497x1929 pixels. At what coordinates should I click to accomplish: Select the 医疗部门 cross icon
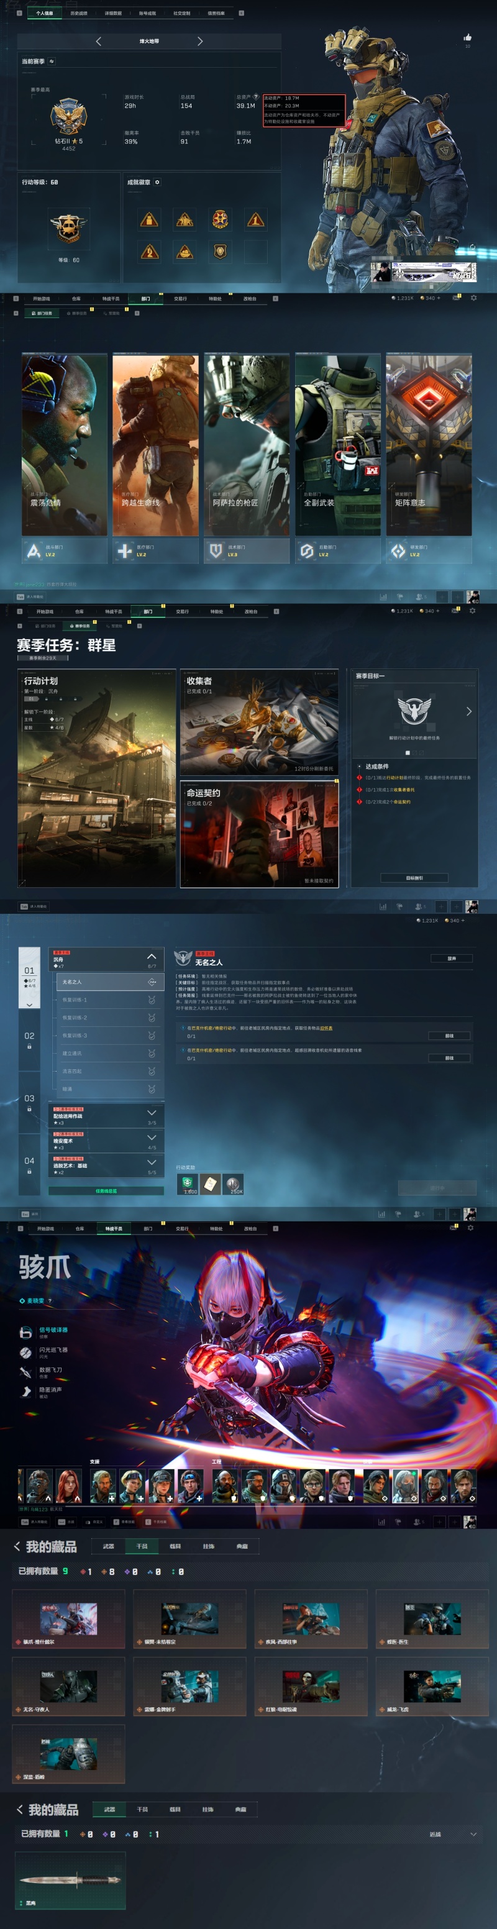point(124,551)
